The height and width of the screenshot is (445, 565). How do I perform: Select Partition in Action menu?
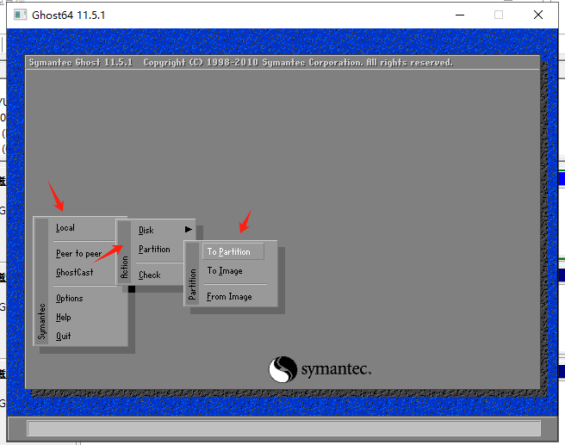click(154, 249)
